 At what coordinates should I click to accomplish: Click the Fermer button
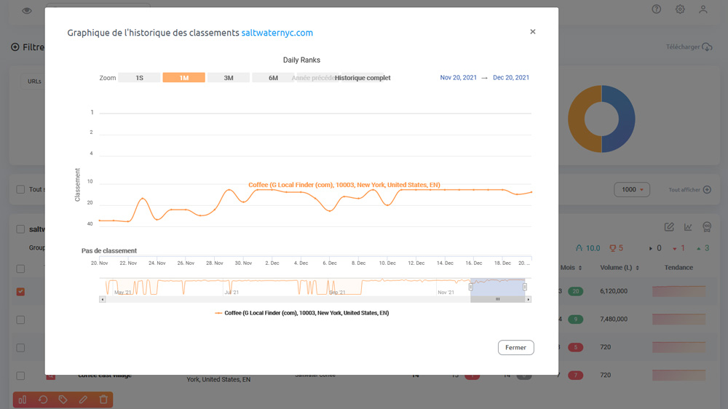516,347
